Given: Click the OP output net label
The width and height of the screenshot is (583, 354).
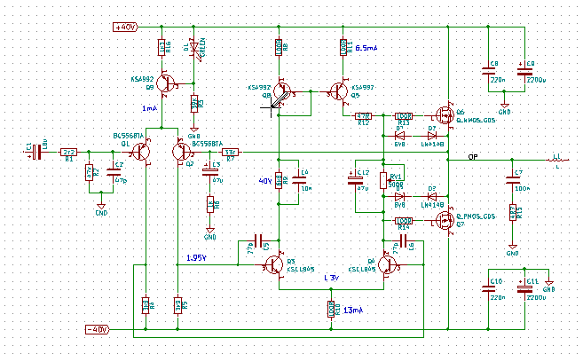Looking at the screenshot, I should tap(473, 157).
